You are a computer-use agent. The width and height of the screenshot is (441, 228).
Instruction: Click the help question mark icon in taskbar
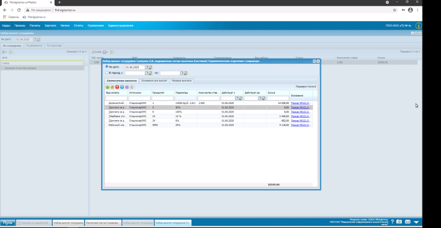tap(392, 222)
